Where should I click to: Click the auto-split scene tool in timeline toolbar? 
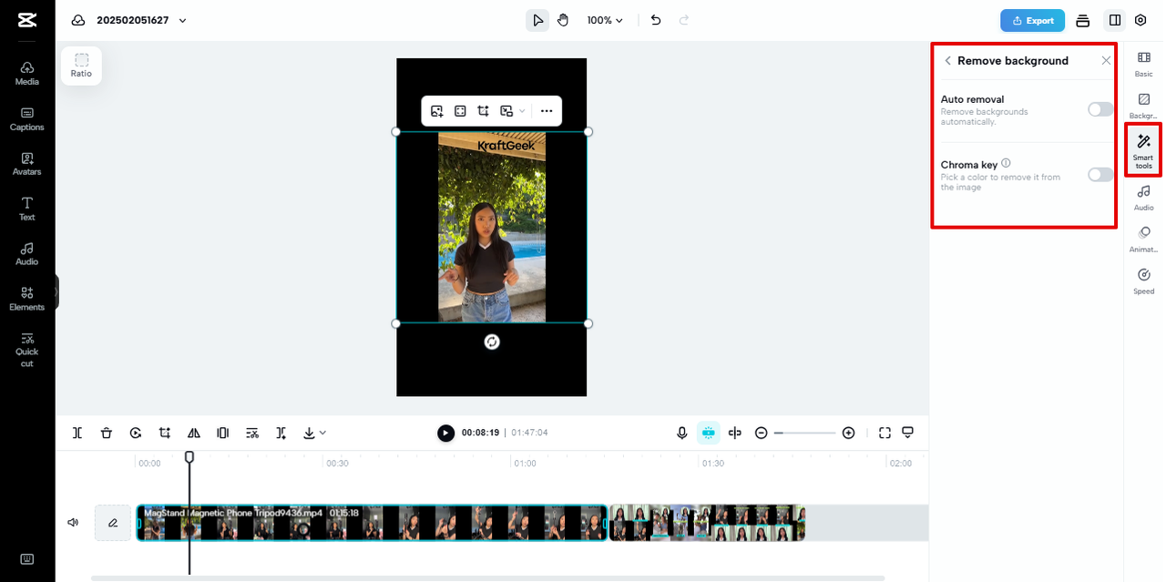[x=281, y=433]
